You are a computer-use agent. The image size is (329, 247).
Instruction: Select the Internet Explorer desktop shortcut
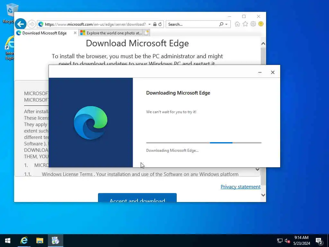pyautogui.click(x=9, y=48)
